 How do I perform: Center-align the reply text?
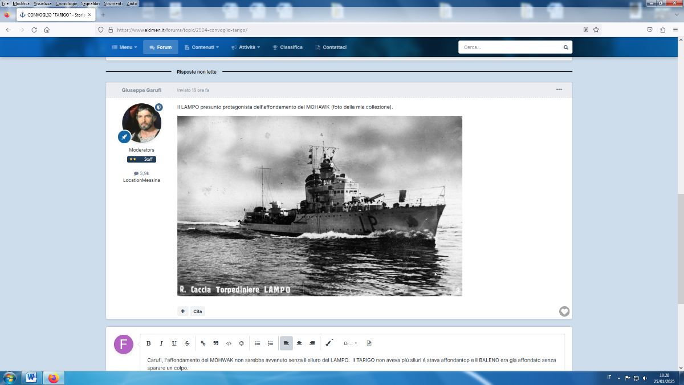tap(299, 343)
